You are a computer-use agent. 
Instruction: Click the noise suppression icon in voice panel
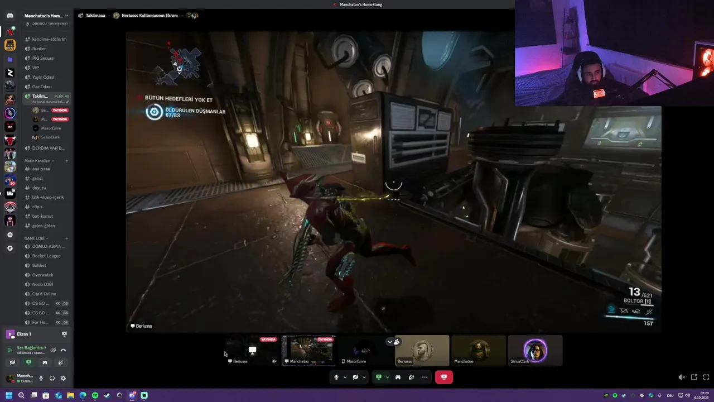coord(53,350)
